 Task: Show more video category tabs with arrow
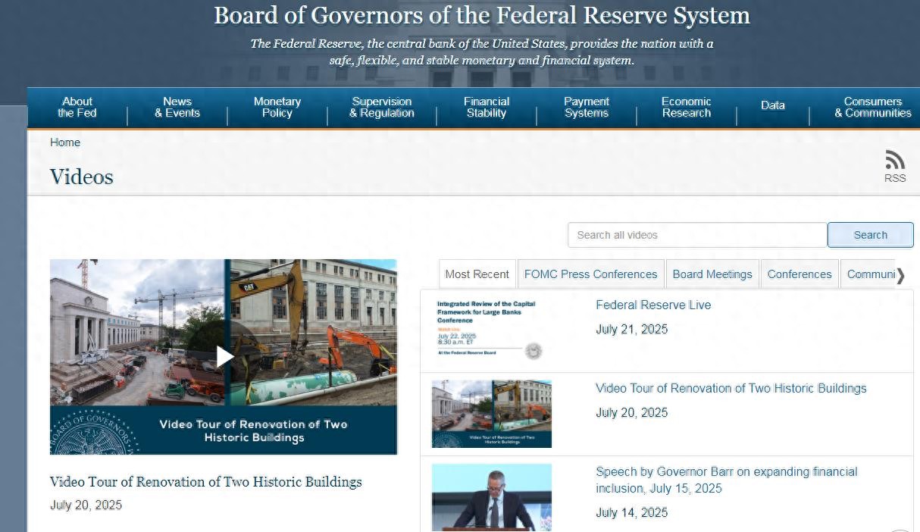(900, 276)
